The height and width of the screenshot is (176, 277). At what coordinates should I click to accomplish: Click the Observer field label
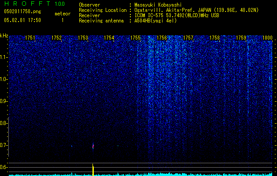pyautogui.click(x=89, y=5)
